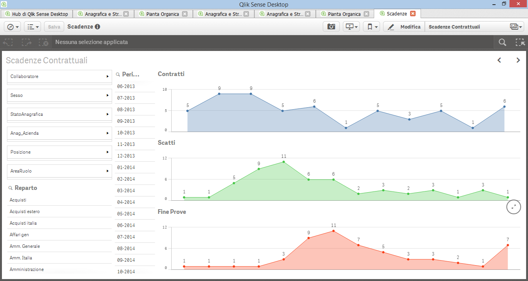Expand the StatoAnagrafica filter
The height and width of the screenshot is (281, 528).
coord(60,114)
